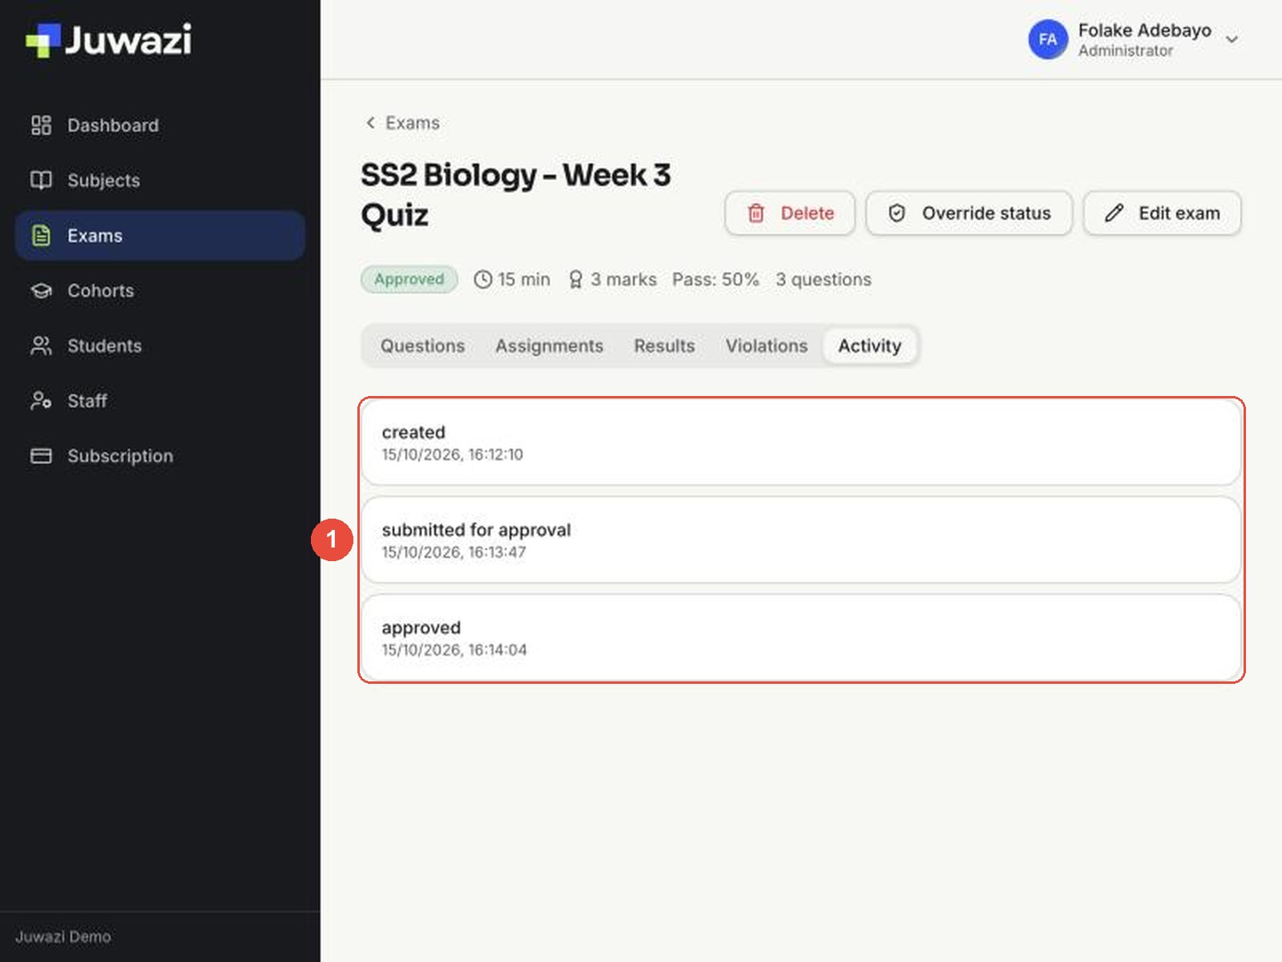Expand the user account menu chevron
This screenshot has height=962, width=1282.
point(1232,39)
